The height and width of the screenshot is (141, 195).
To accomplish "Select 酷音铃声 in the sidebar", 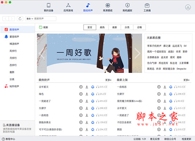I will tap(18, 30).
